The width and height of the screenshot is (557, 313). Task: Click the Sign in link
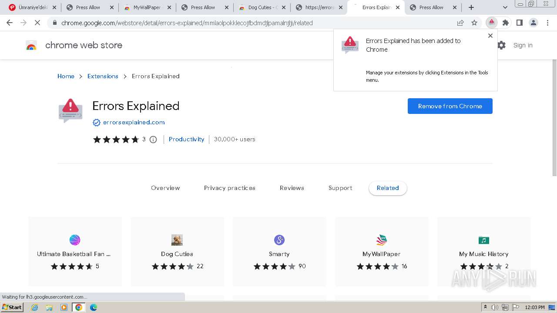(x=523, y=45)
